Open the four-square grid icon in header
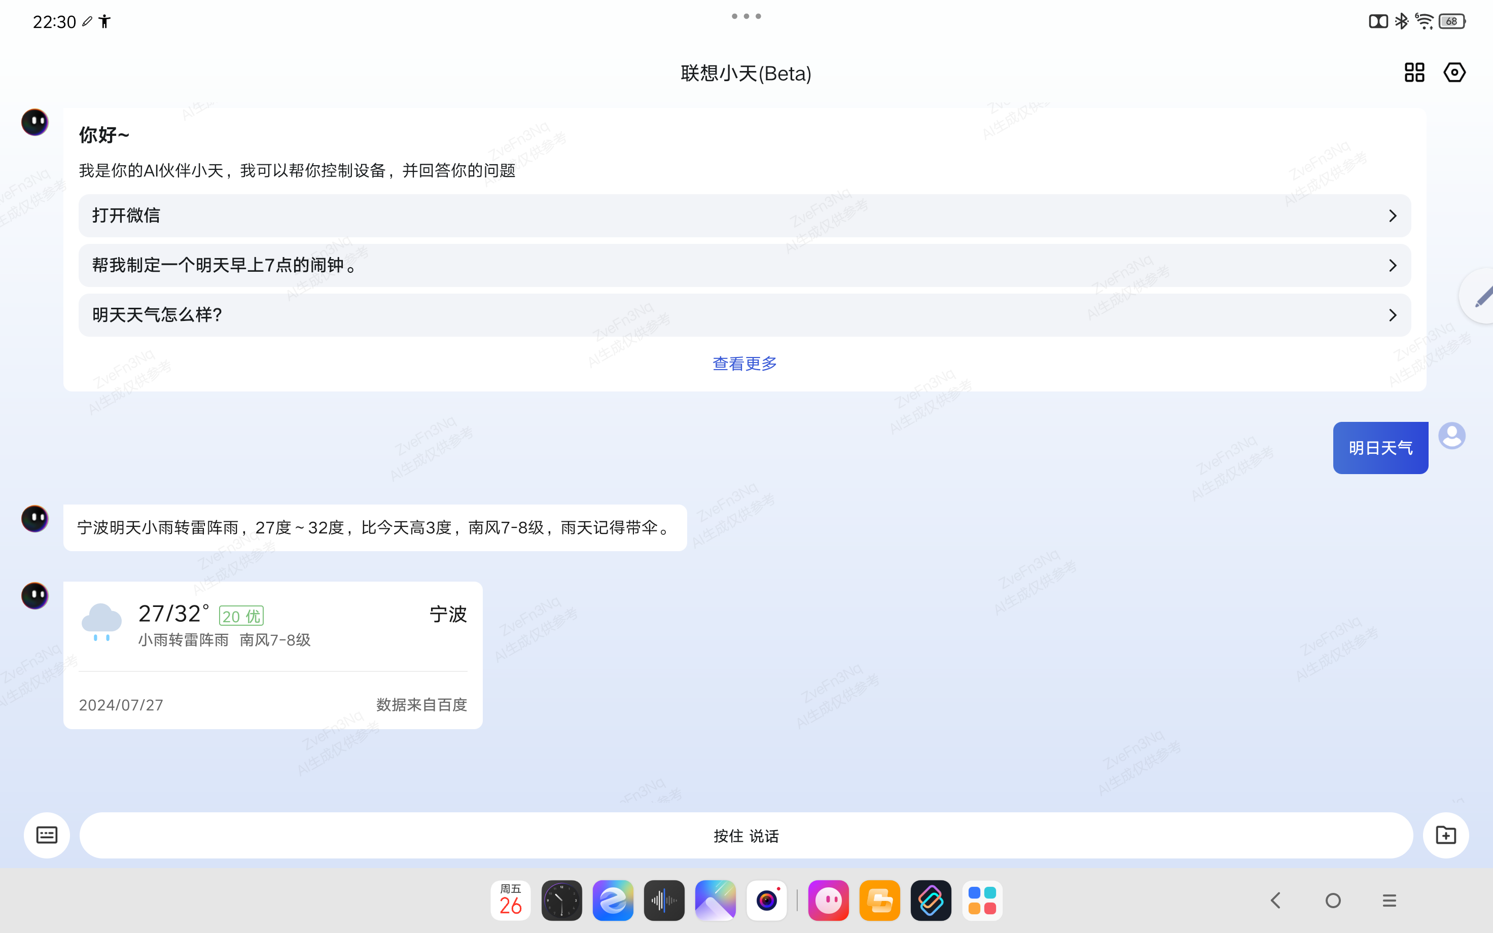Viewport: 1493px width, 933px height. (1414, 72)
